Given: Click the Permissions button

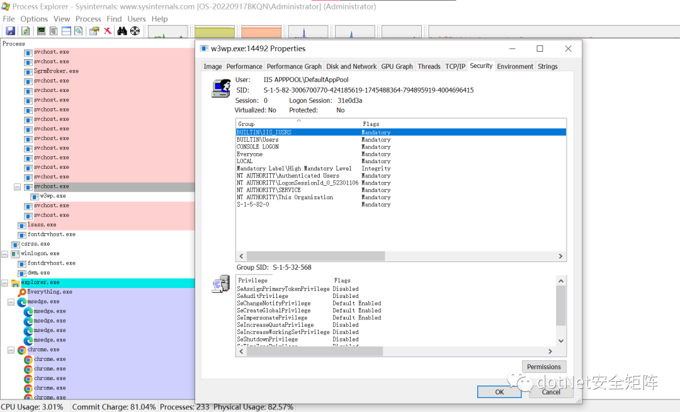Looking at the screenshot, I should [x=544, y=367].
